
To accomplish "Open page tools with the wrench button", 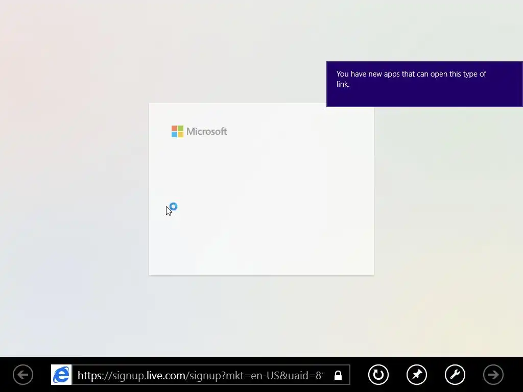I will pos(455,375).
